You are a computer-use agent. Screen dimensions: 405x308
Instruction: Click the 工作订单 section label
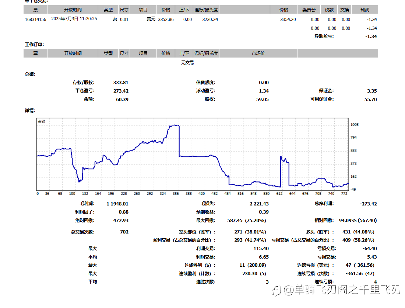click(34, 45)
